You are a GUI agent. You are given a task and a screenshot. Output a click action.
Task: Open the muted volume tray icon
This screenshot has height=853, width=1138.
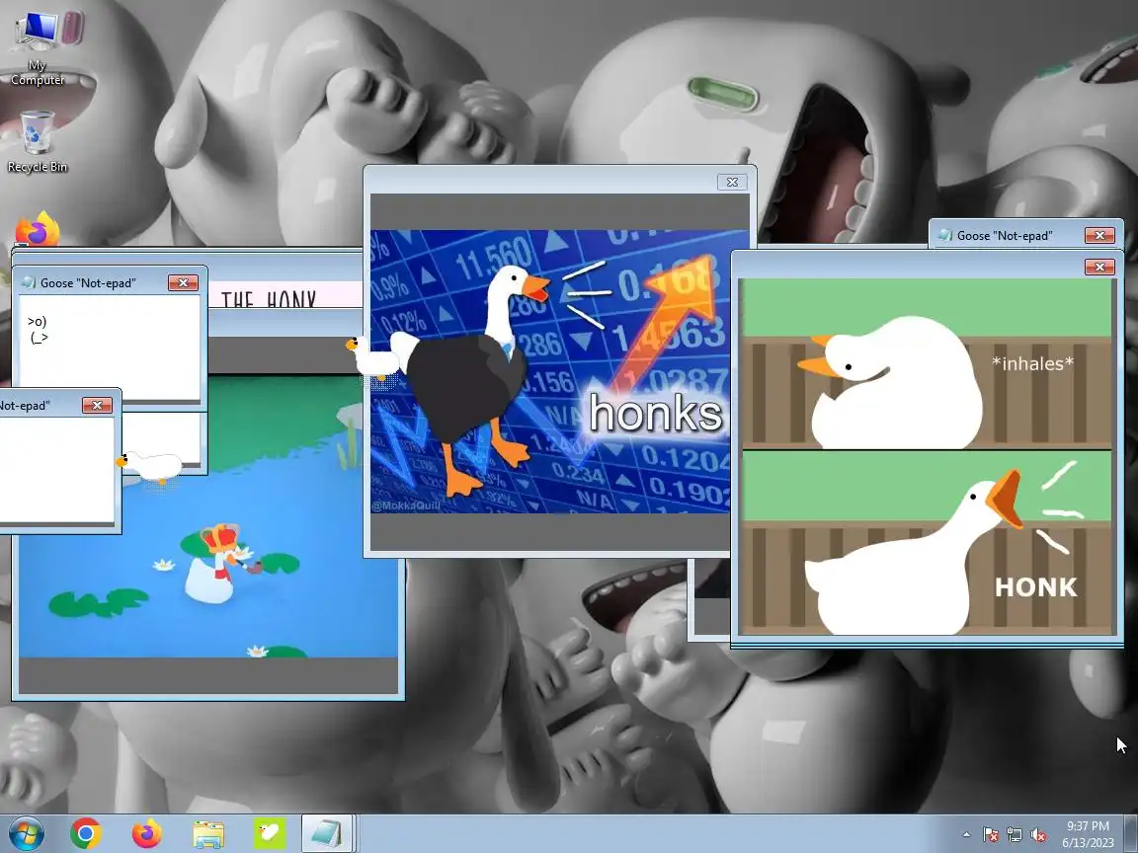[1038, 835]
